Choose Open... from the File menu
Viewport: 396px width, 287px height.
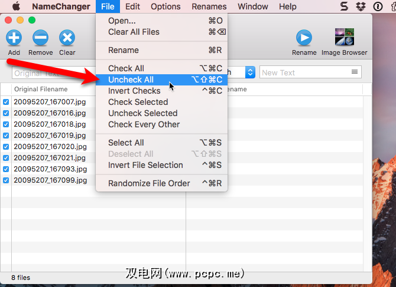tap(161, 21)
